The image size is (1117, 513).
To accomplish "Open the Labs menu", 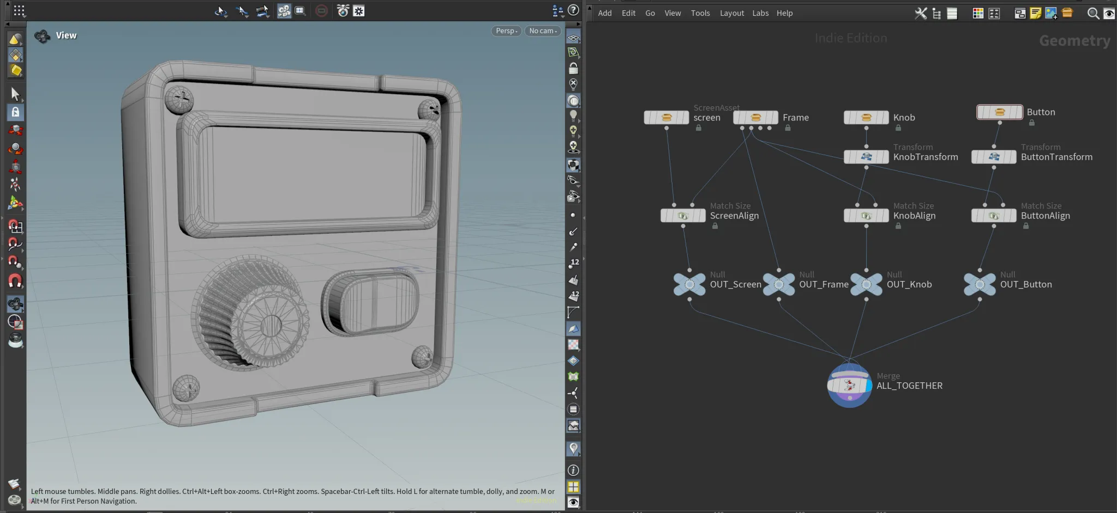I will pyautogui.click(x=760, y=13).
